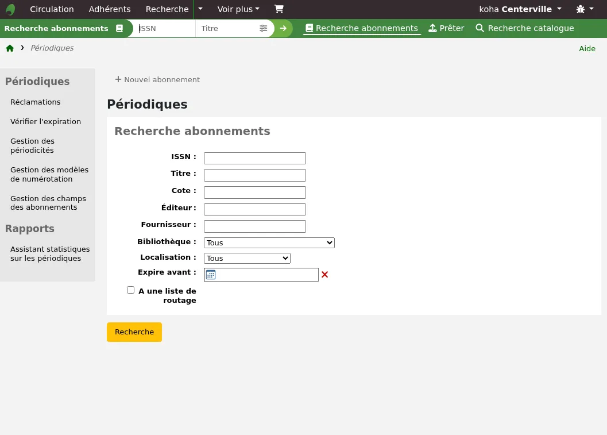Expand the arrow next to Recherche
The image size is (607, 435).
[x=200, y=9]
